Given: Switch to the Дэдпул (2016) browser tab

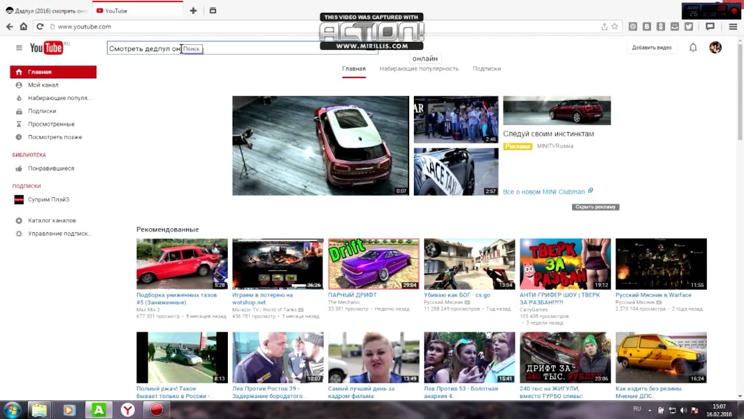Looking at the screenshot, I should 45,10.
